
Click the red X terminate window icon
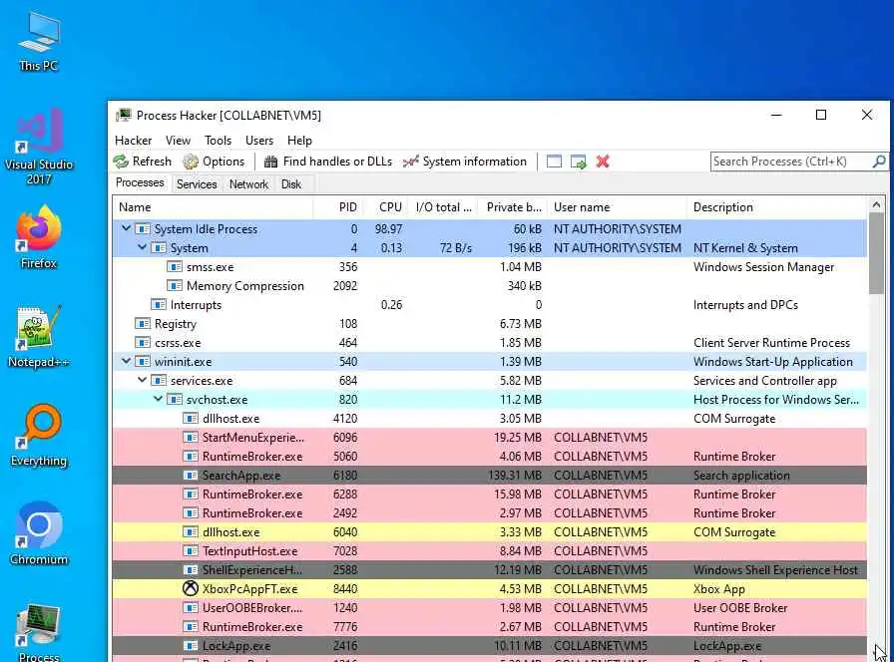point(603,162)
